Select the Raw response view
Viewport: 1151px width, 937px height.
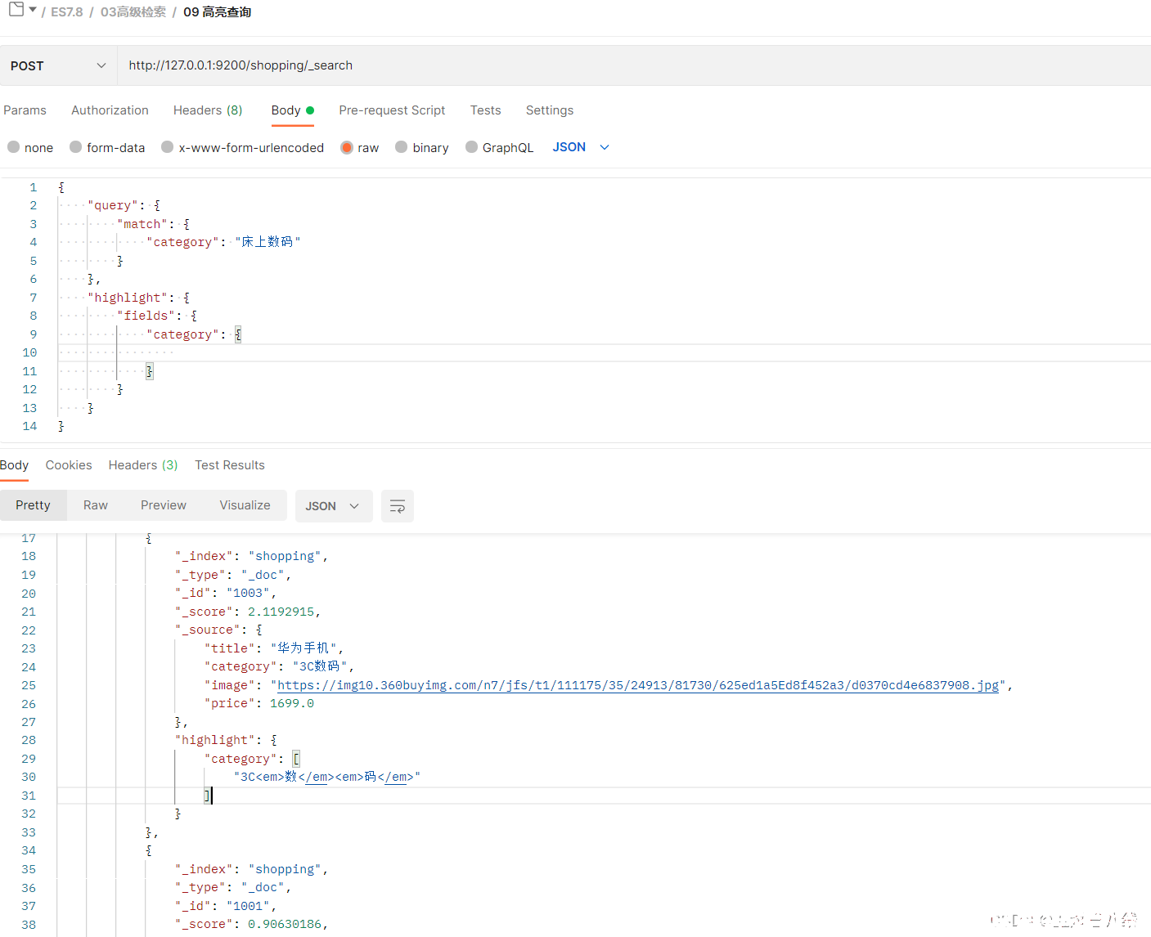tap(96, 505)
